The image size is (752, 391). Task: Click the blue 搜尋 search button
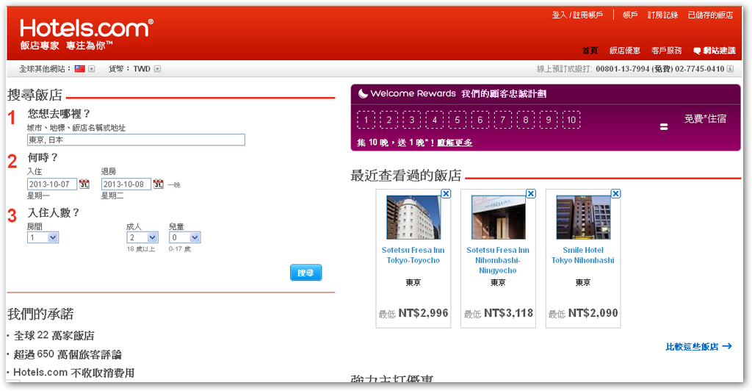coord(306,273)
